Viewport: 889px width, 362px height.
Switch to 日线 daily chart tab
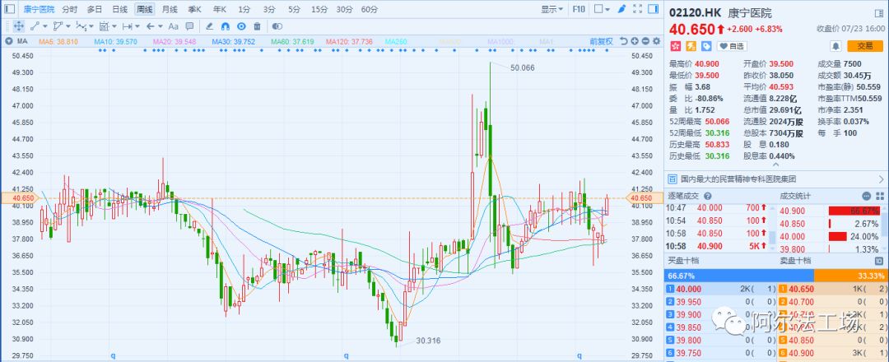click(x=119, y=9)
